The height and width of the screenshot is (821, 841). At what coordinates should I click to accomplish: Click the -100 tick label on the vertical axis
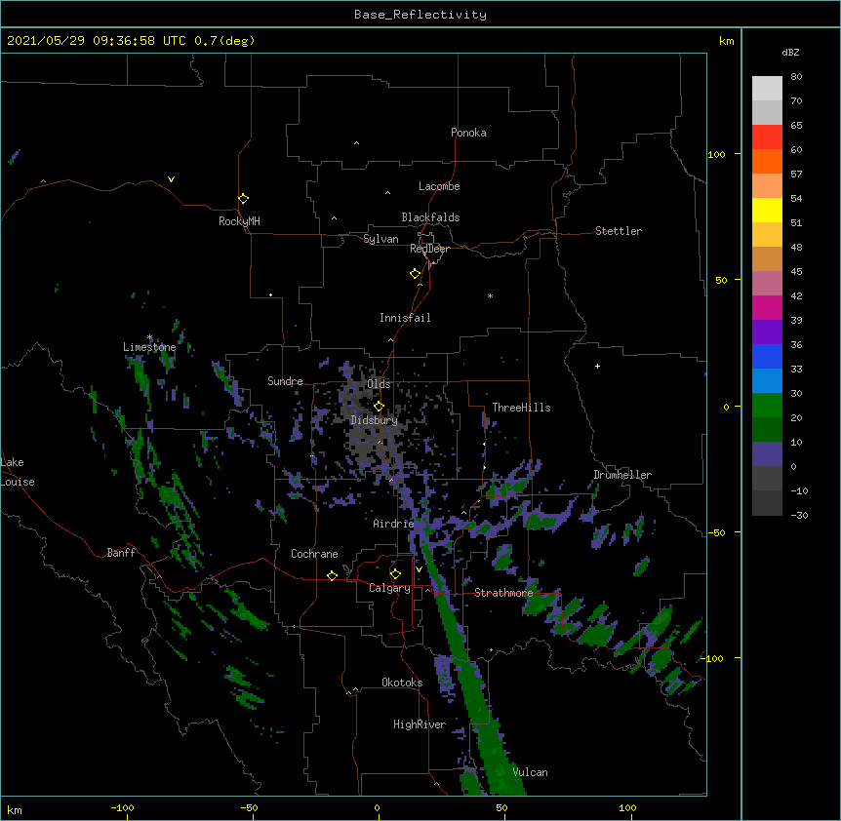tap(713, 658)
